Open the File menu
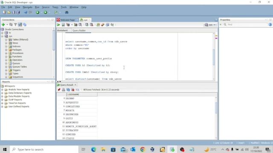The width and height of the screenshot is (273, 153). coord(3,7)
